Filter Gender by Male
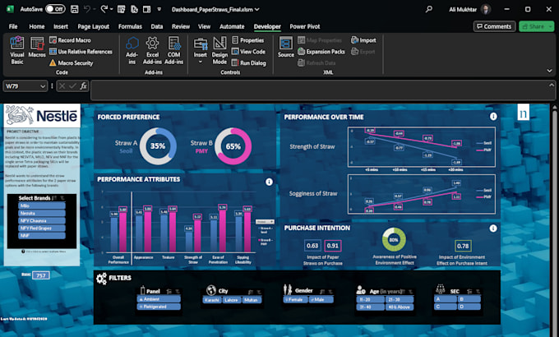559x337 pixels. pyautogui.click(x=321, y=299)
